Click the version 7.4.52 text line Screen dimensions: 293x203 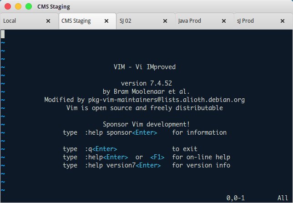pos(146,83)
